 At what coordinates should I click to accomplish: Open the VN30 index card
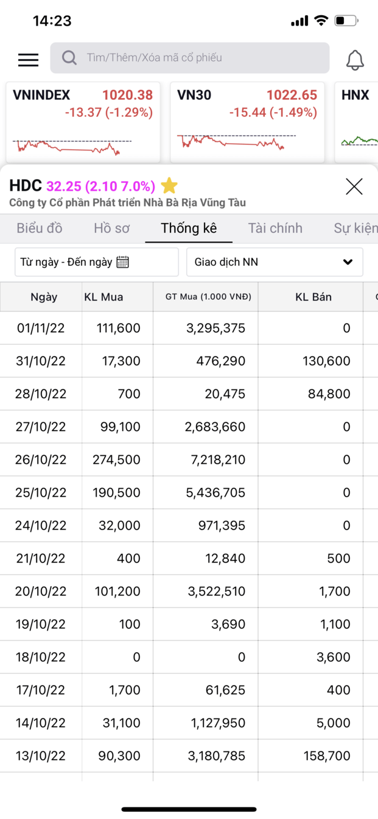[247, 122]
